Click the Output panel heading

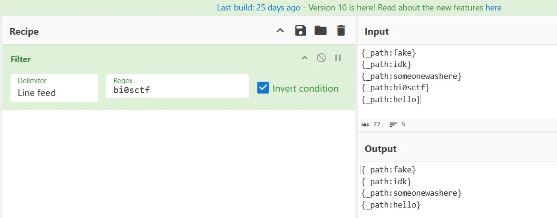coord(381,149)
